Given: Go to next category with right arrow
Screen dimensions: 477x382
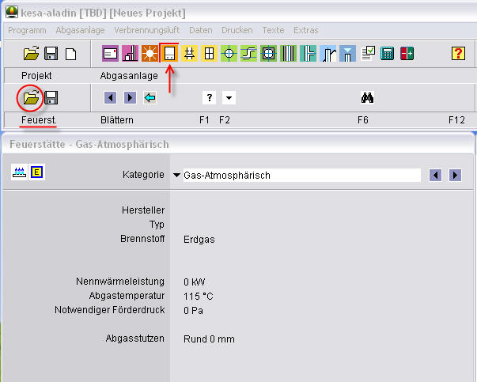Looking at the screenshot, I should [455, 175].
